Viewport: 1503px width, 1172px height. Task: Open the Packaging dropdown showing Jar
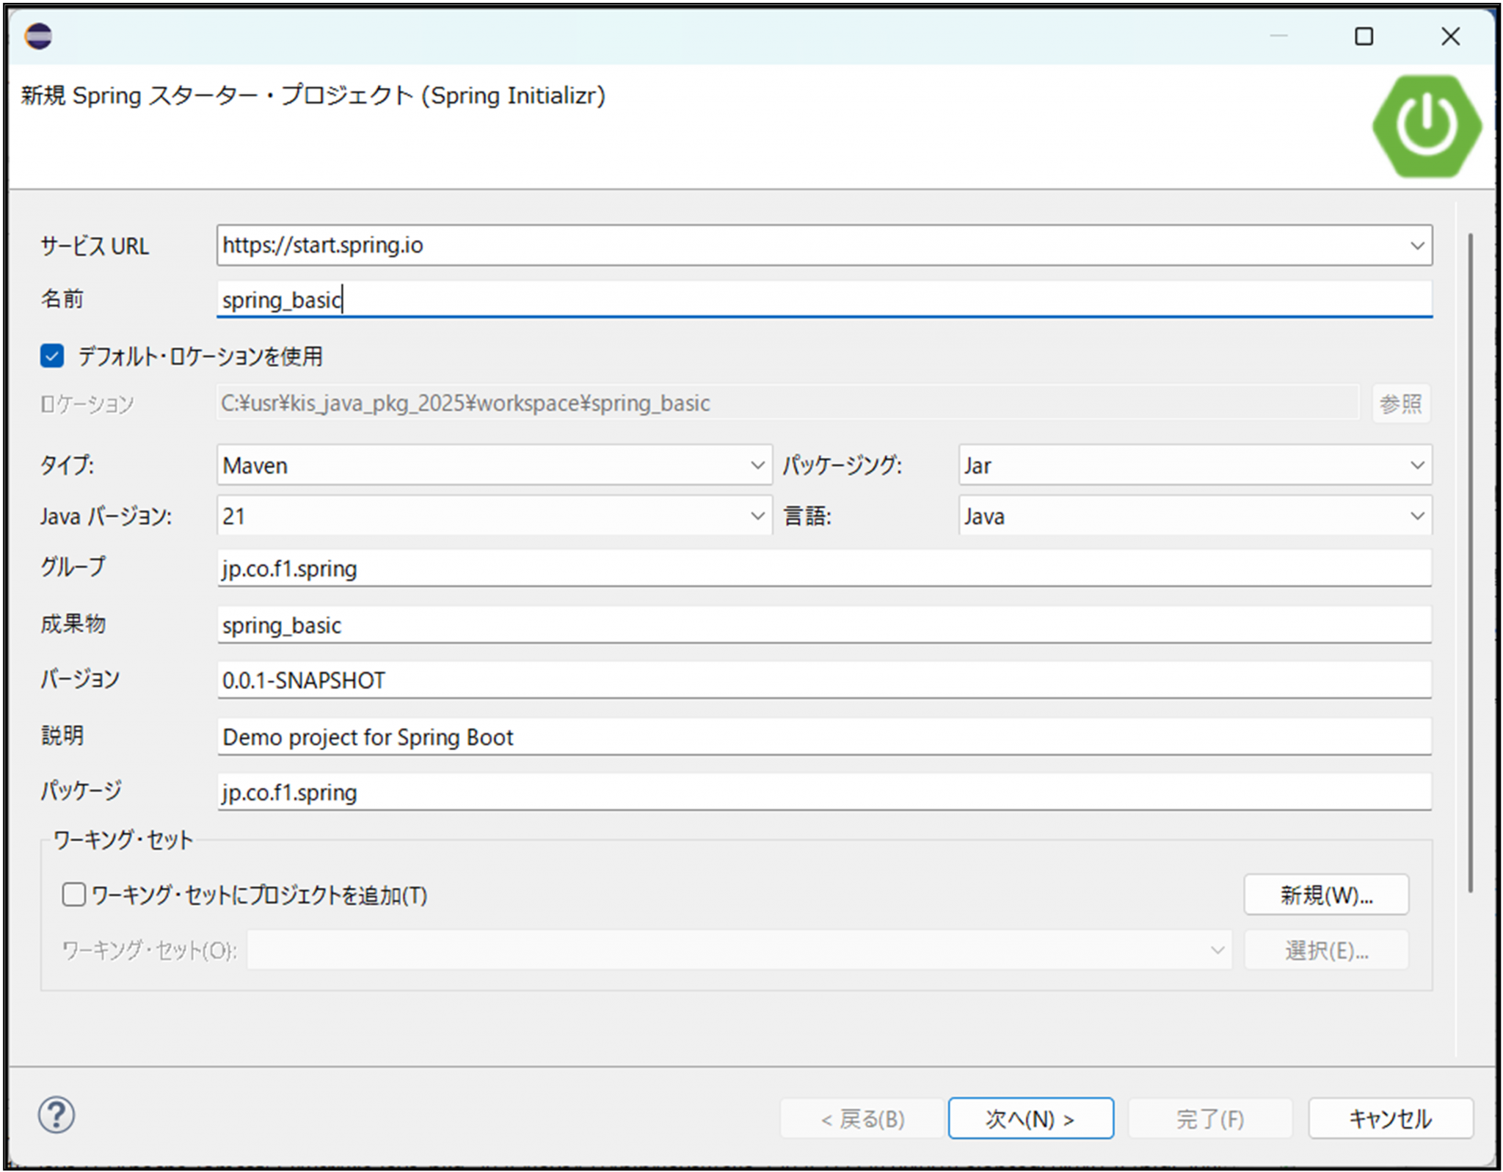(x=1417, y=465)
